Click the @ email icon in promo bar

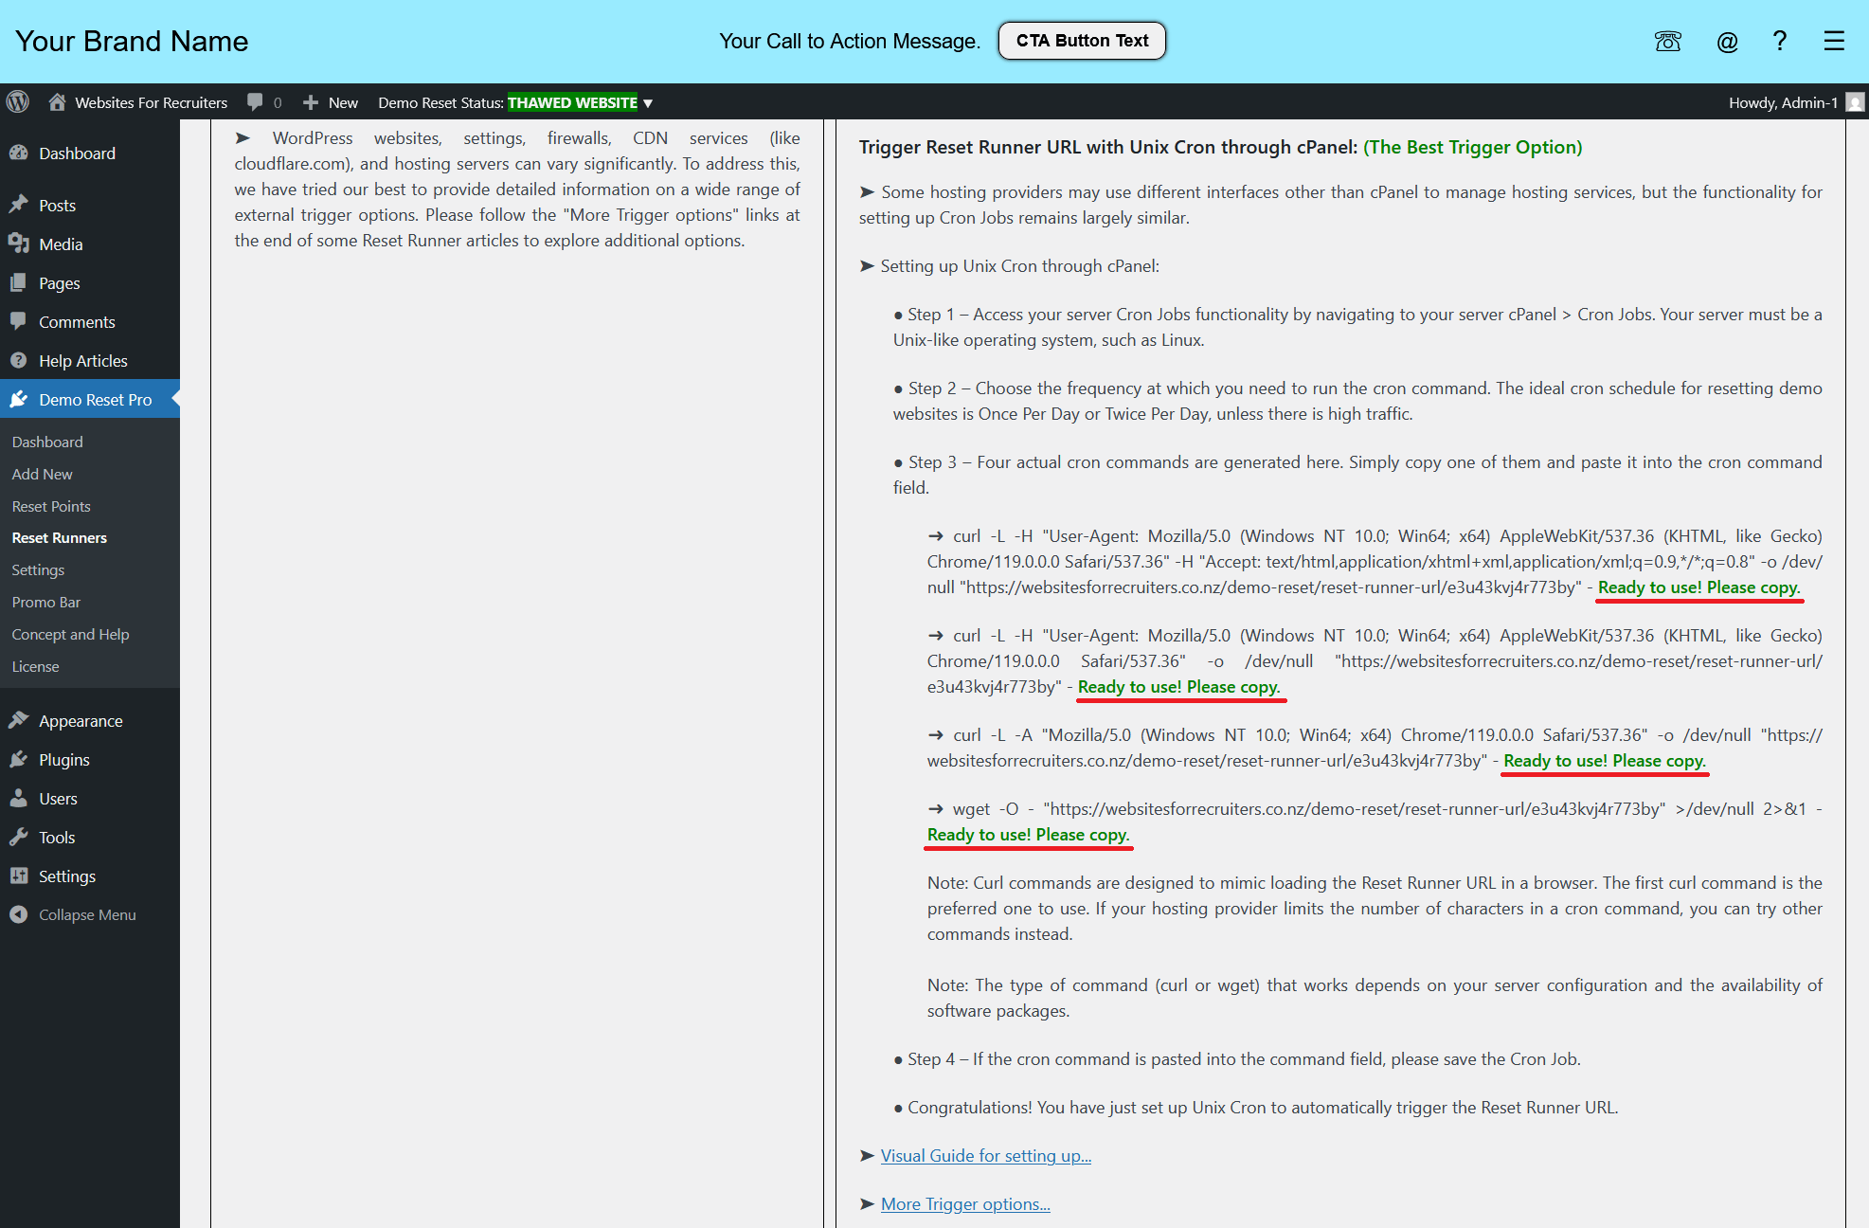click(x=1727, y=42)
